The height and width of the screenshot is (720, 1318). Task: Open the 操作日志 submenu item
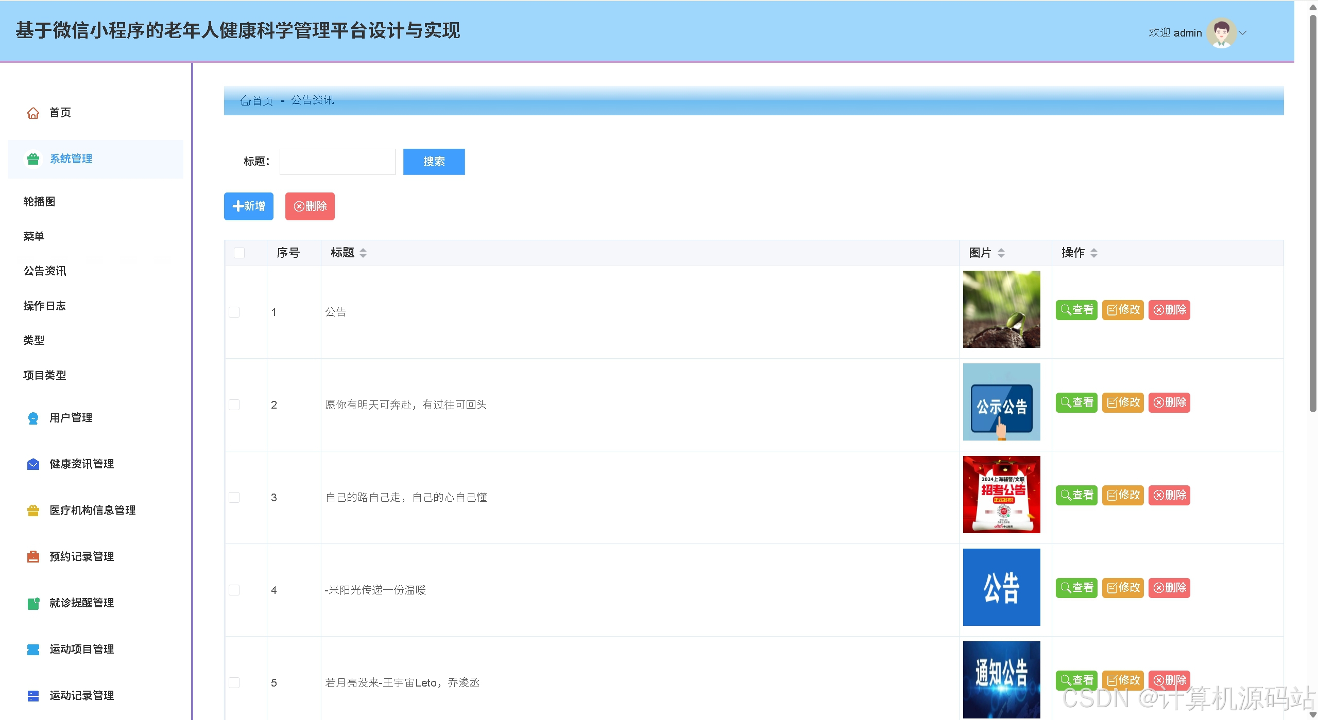(x=45, y=306)
